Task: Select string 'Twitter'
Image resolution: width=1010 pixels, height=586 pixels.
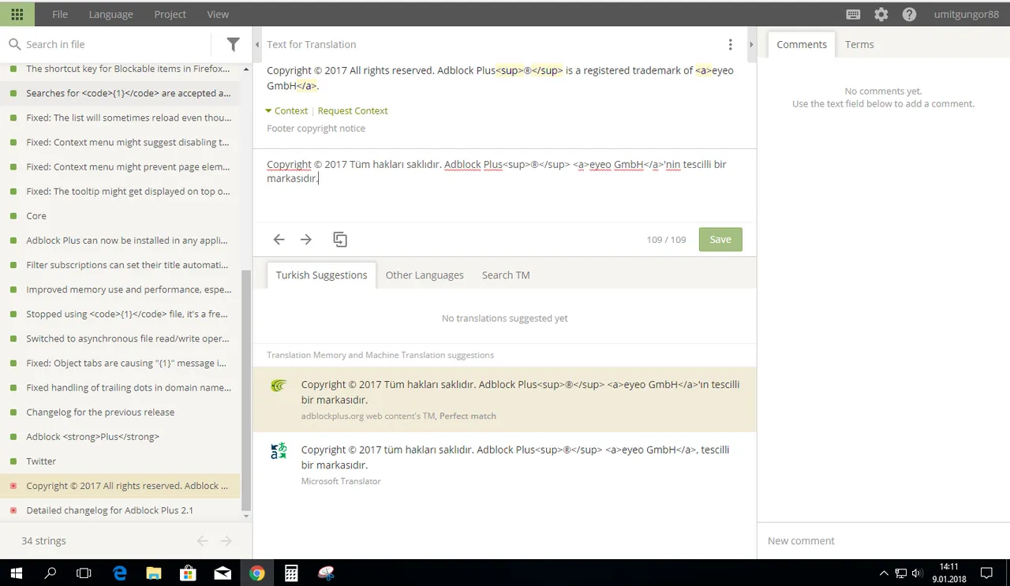Action: [x=120, y=461]
